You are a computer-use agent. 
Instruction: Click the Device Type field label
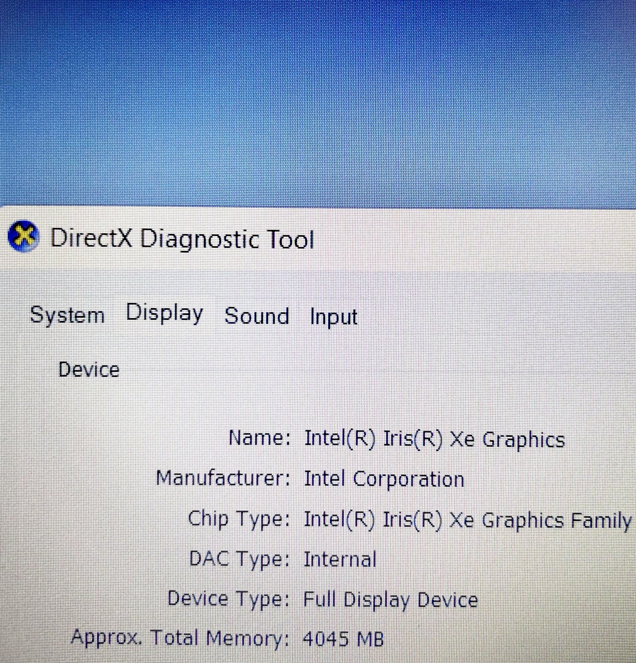coord(228,599)
